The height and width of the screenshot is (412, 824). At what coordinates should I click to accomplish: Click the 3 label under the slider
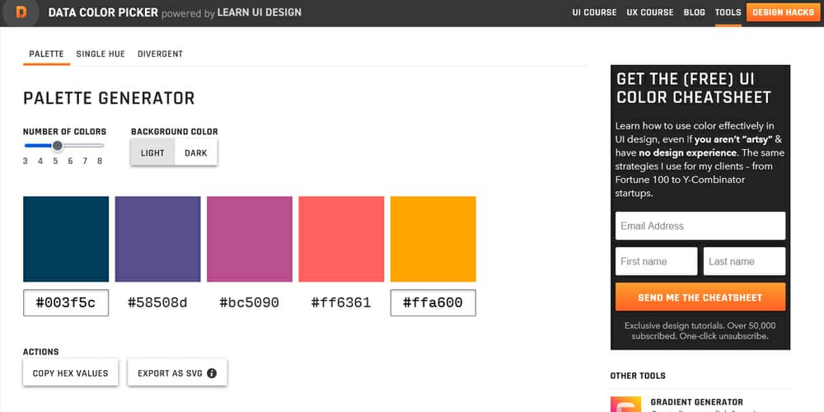[x=26, y=162]
